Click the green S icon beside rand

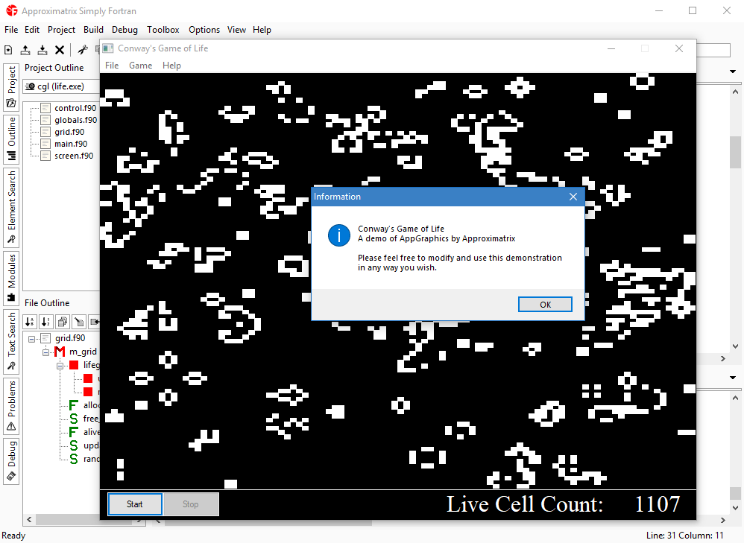(x=74, y=459)
